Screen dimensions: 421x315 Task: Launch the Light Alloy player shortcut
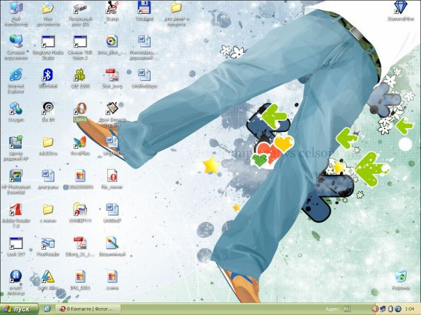click(x=48, y=277)
